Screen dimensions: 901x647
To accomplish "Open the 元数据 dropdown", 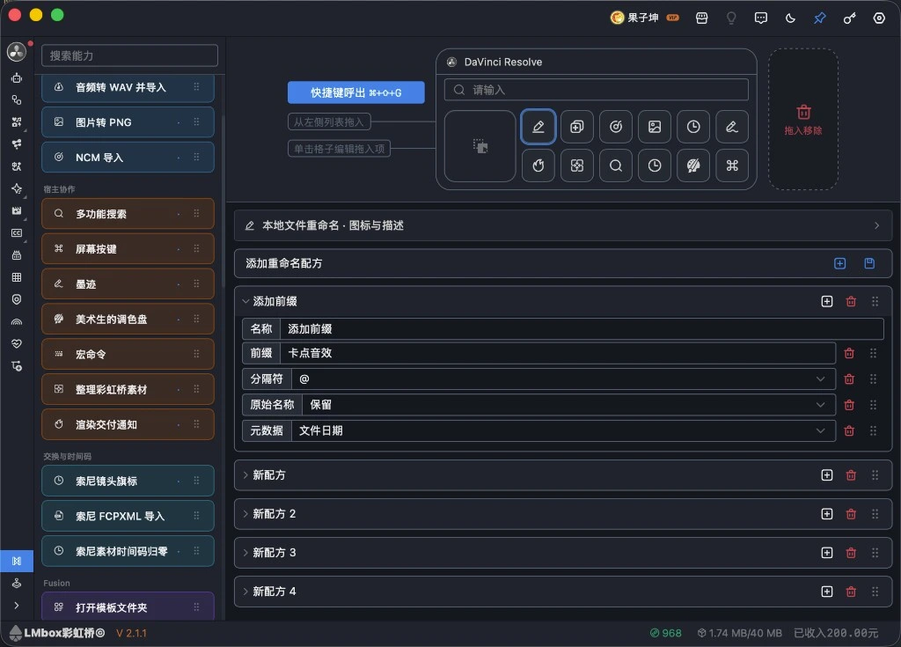I will pyautogui.click(x=563, y=430).
